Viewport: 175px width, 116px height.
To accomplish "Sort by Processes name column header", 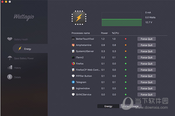I will (x=80, y=33).
